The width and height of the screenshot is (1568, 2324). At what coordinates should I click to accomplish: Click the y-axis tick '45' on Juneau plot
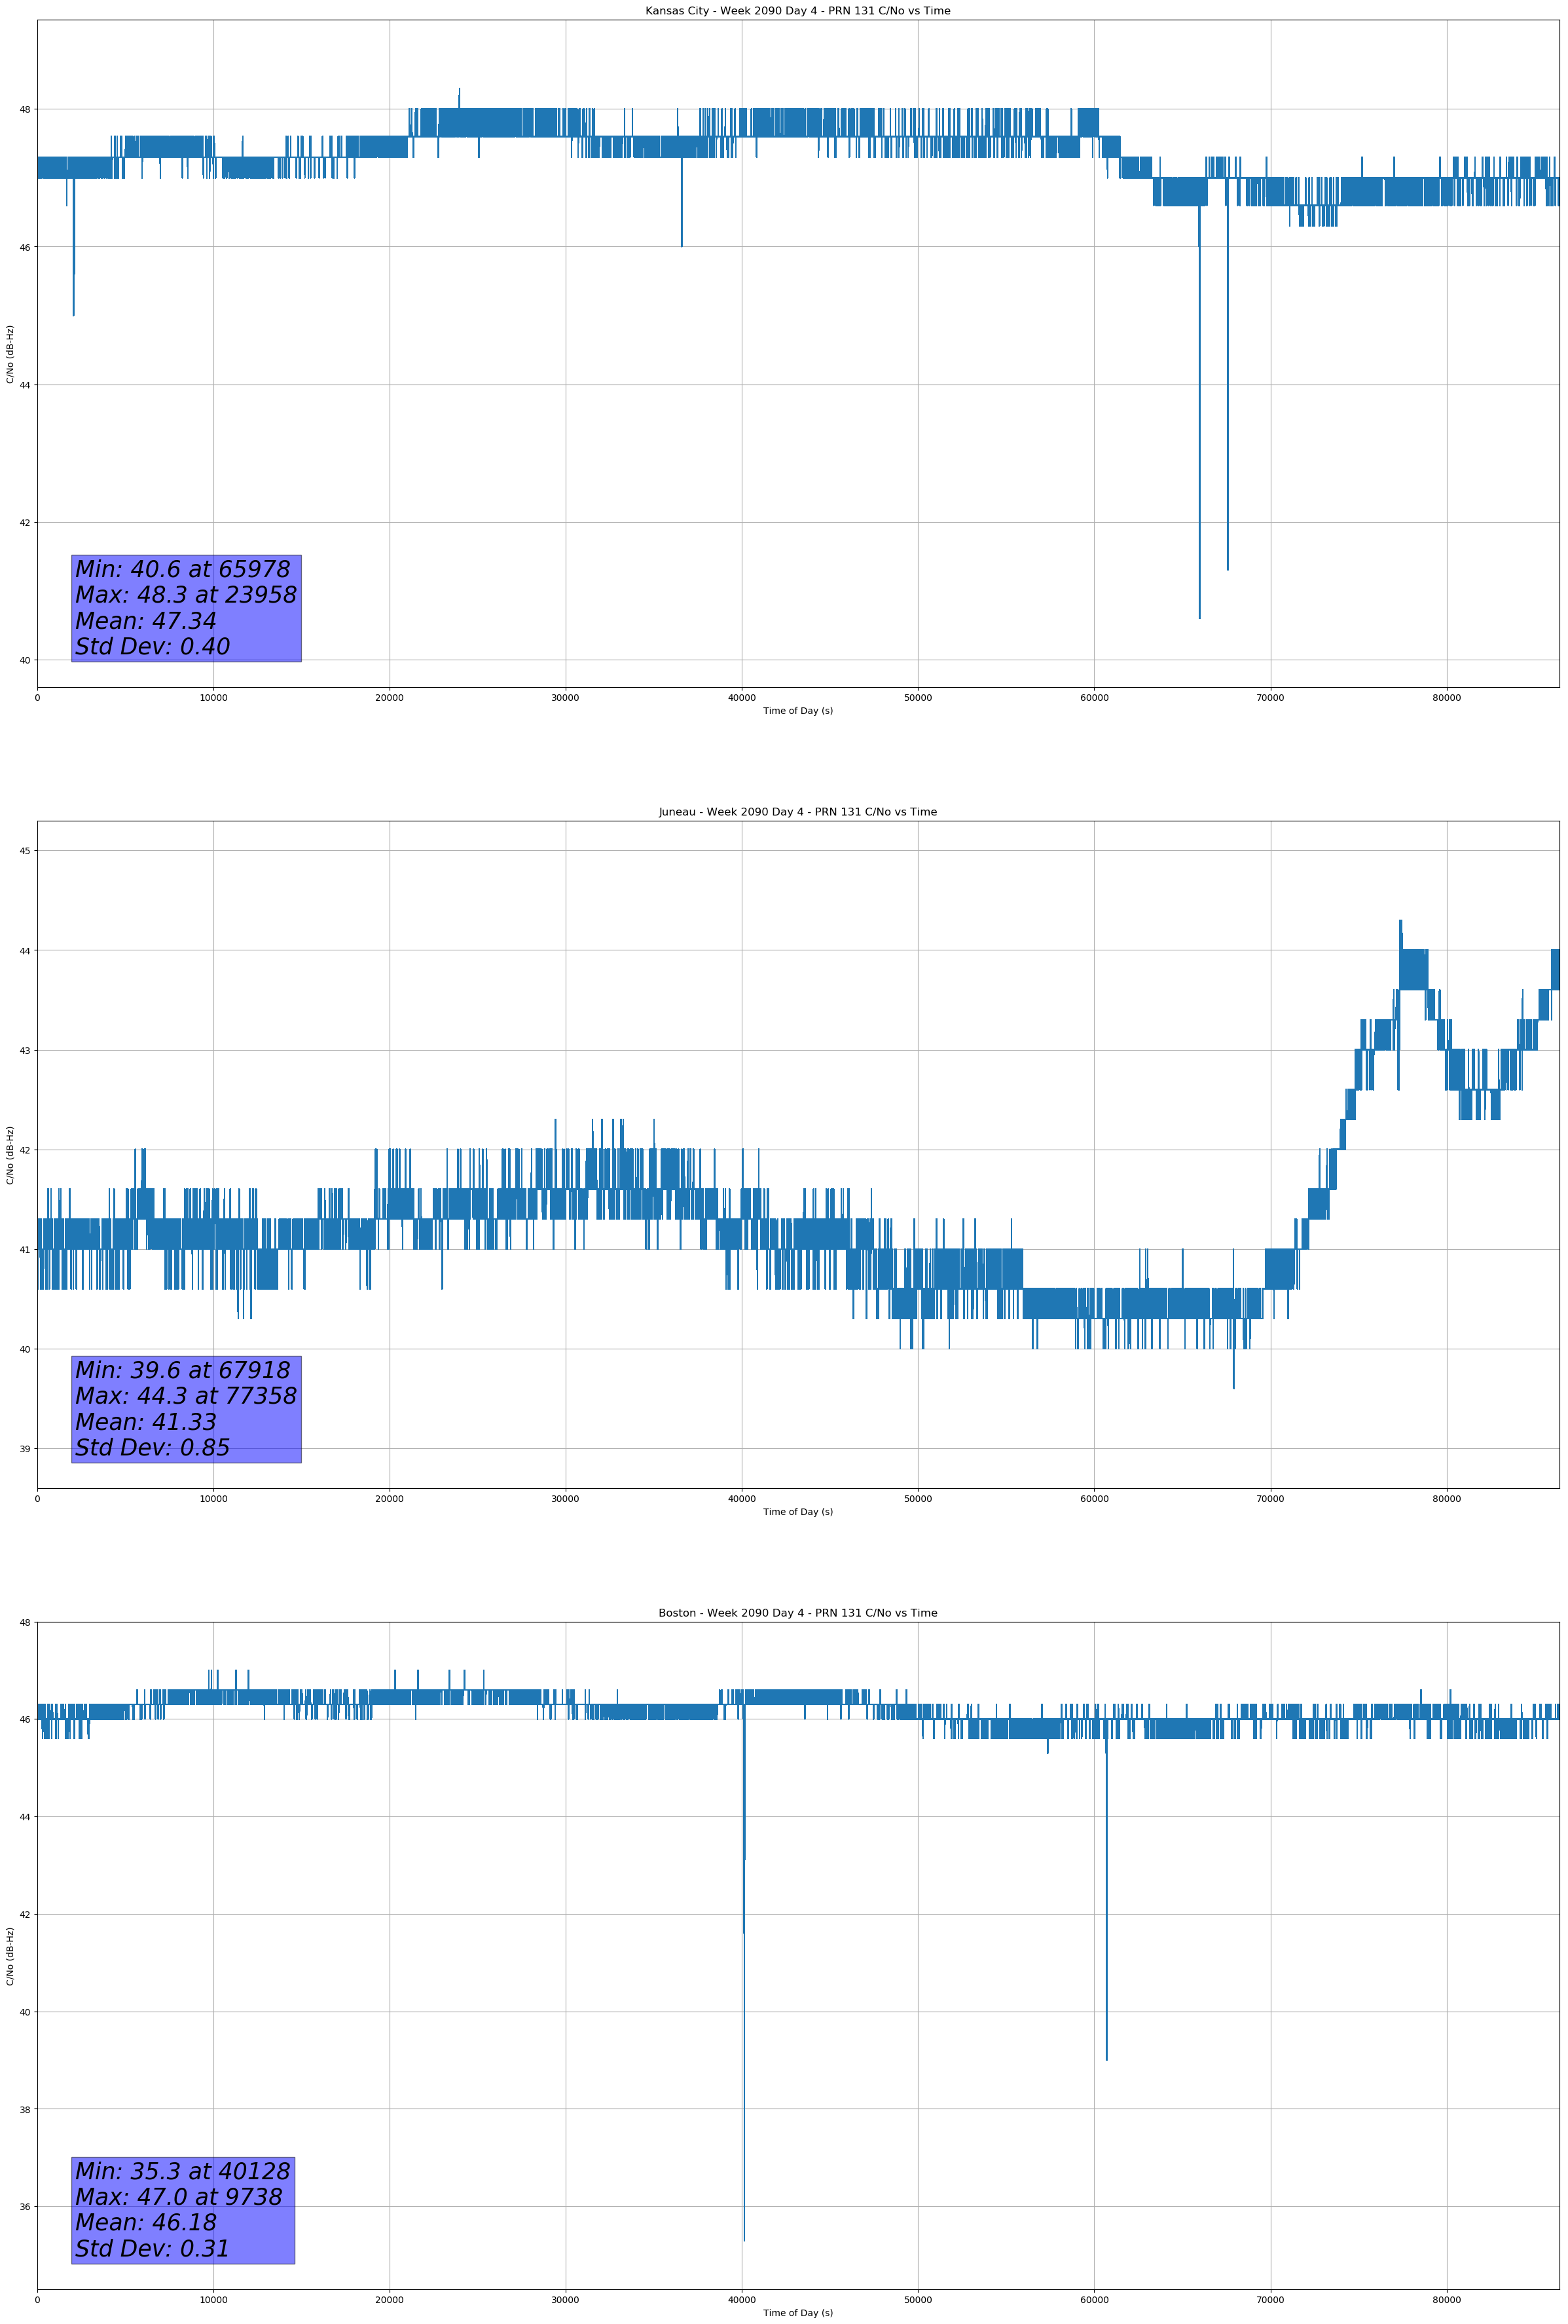[x=25, y=851]
